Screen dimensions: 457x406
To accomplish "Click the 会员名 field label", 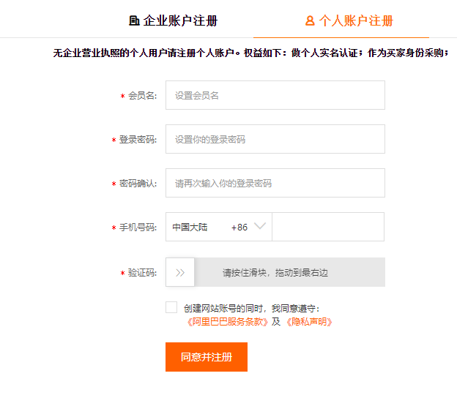I will pos(142,96).
